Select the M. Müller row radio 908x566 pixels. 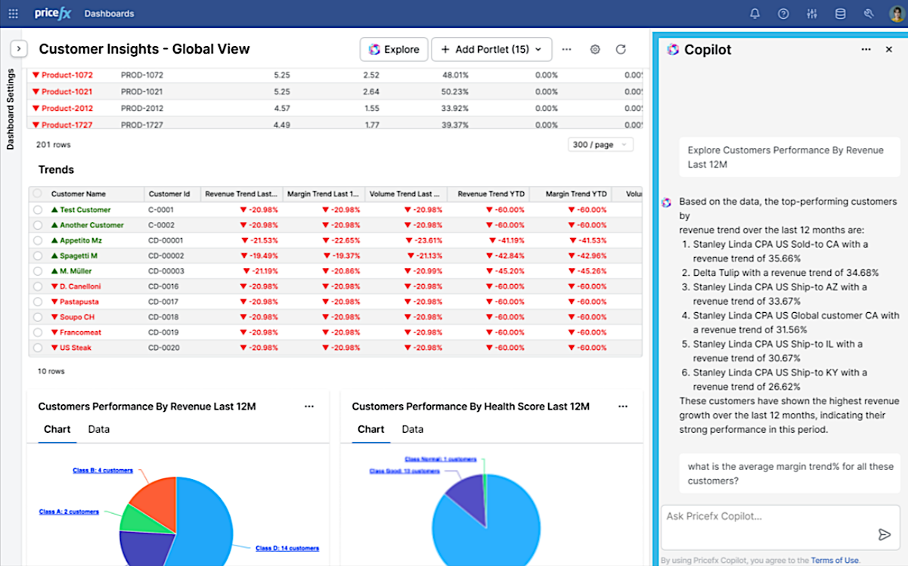pyautogui.click(x=38, y=271)
